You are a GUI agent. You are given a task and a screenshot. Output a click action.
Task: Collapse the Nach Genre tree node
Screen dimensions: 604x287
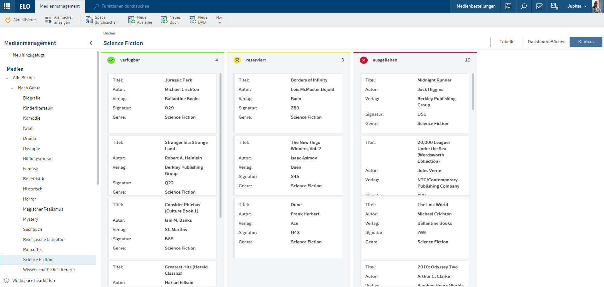click(12, 88)
